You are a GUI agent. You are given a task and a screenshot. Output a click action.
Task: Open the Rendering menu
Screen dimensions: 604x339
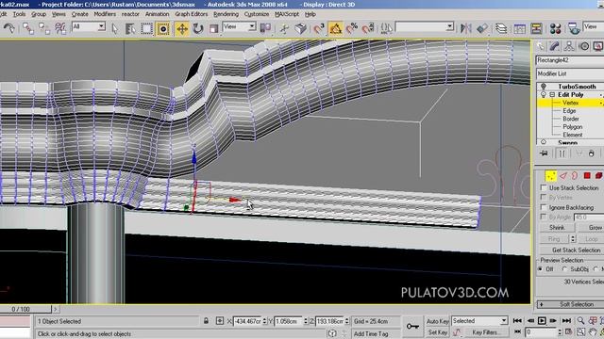226,14
